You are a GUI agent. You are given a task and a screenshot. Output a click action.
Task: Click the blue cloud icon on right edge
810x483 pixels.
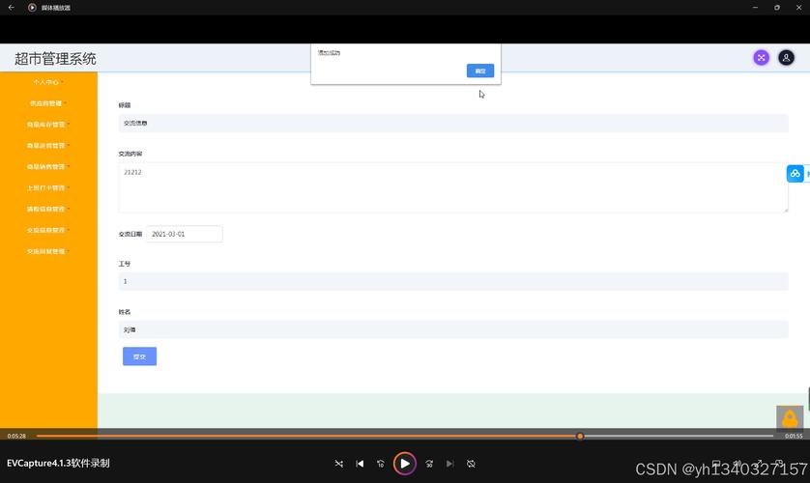(795, 174)
